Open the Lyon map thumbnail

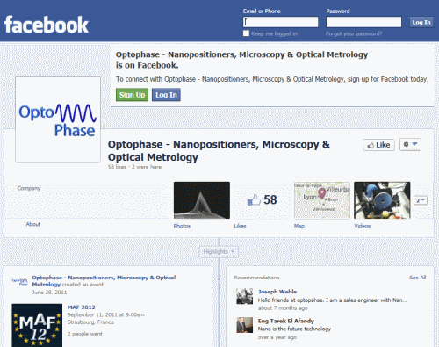coord(322,200)
